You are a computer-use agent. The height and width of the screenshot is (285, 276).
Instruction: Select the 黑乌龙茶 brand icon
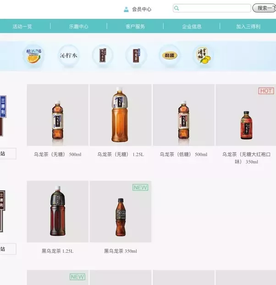(x=103, y=55)
